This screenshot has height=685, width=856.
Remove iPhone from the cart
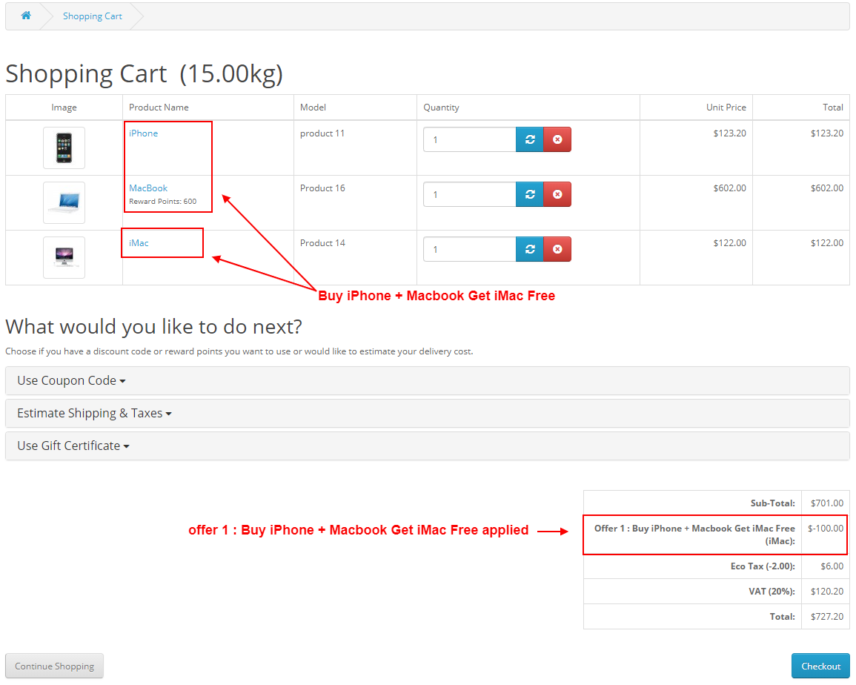click(x=557, y=139)
